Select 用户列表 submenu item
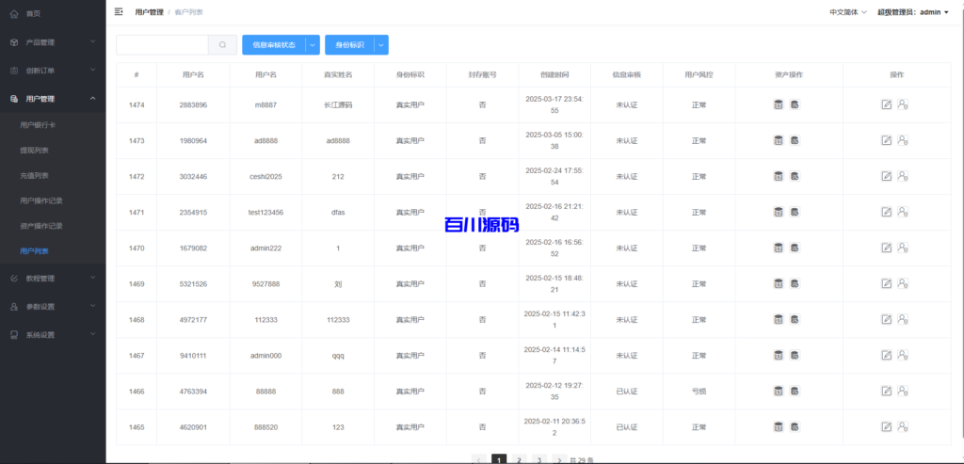Viewport: 964px width, 464px height. click(x=53, y=250)
